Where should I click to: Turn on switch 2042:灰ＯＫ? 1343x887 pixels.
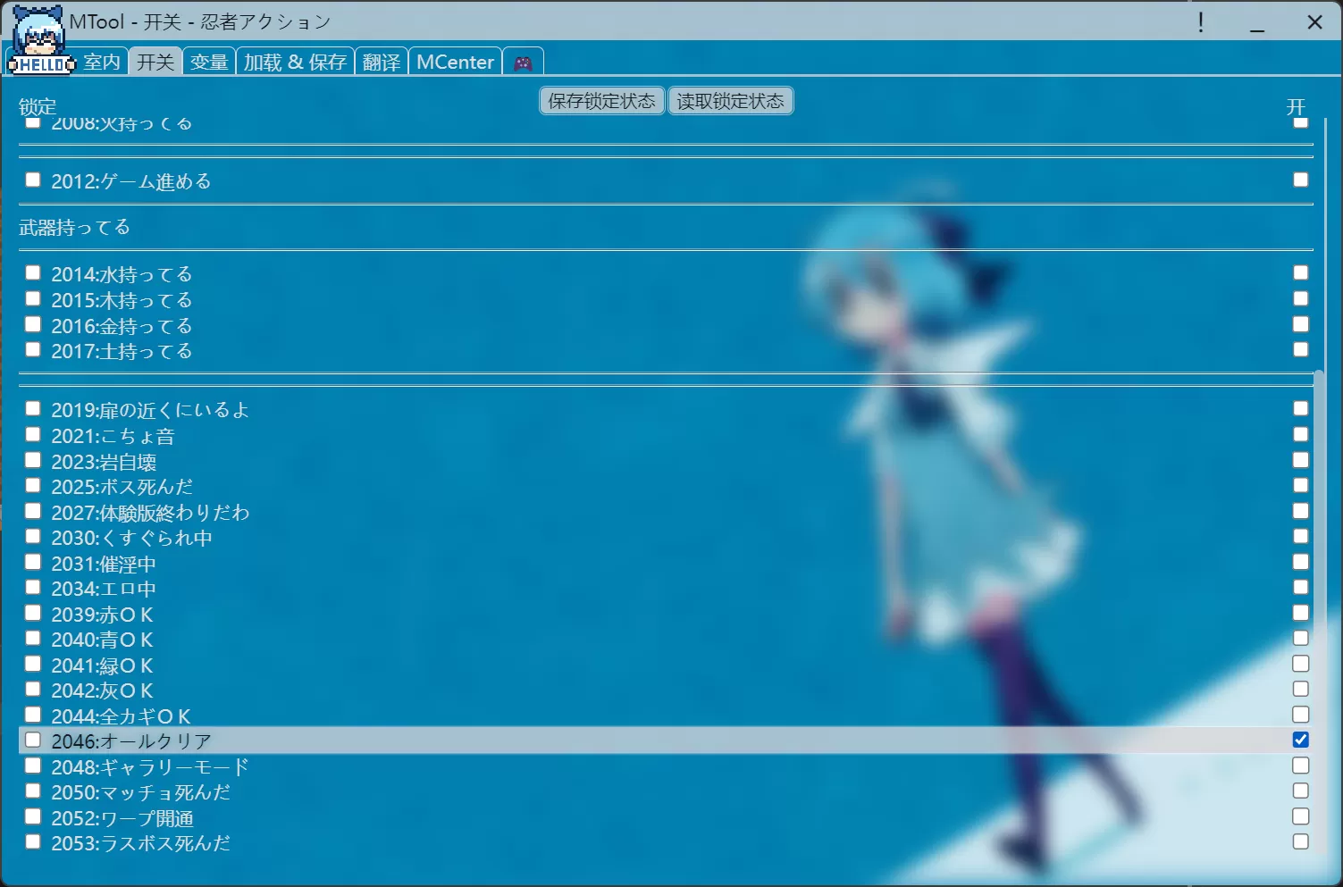(1301, 689)
